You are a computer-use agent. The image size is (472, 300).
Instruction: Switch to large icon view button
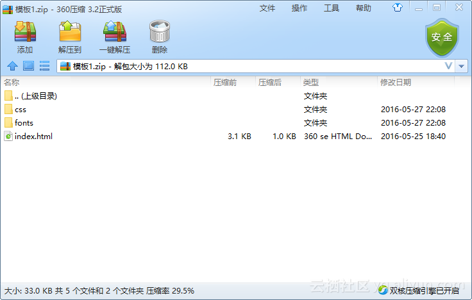coord(29,65)
